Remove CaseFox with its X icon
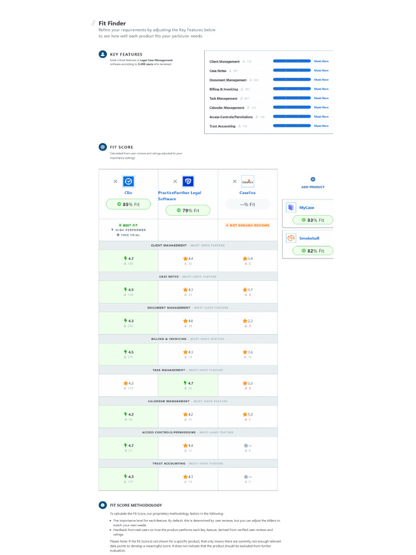The height and width of the screenshot is (555, 416). click(235, 181)
